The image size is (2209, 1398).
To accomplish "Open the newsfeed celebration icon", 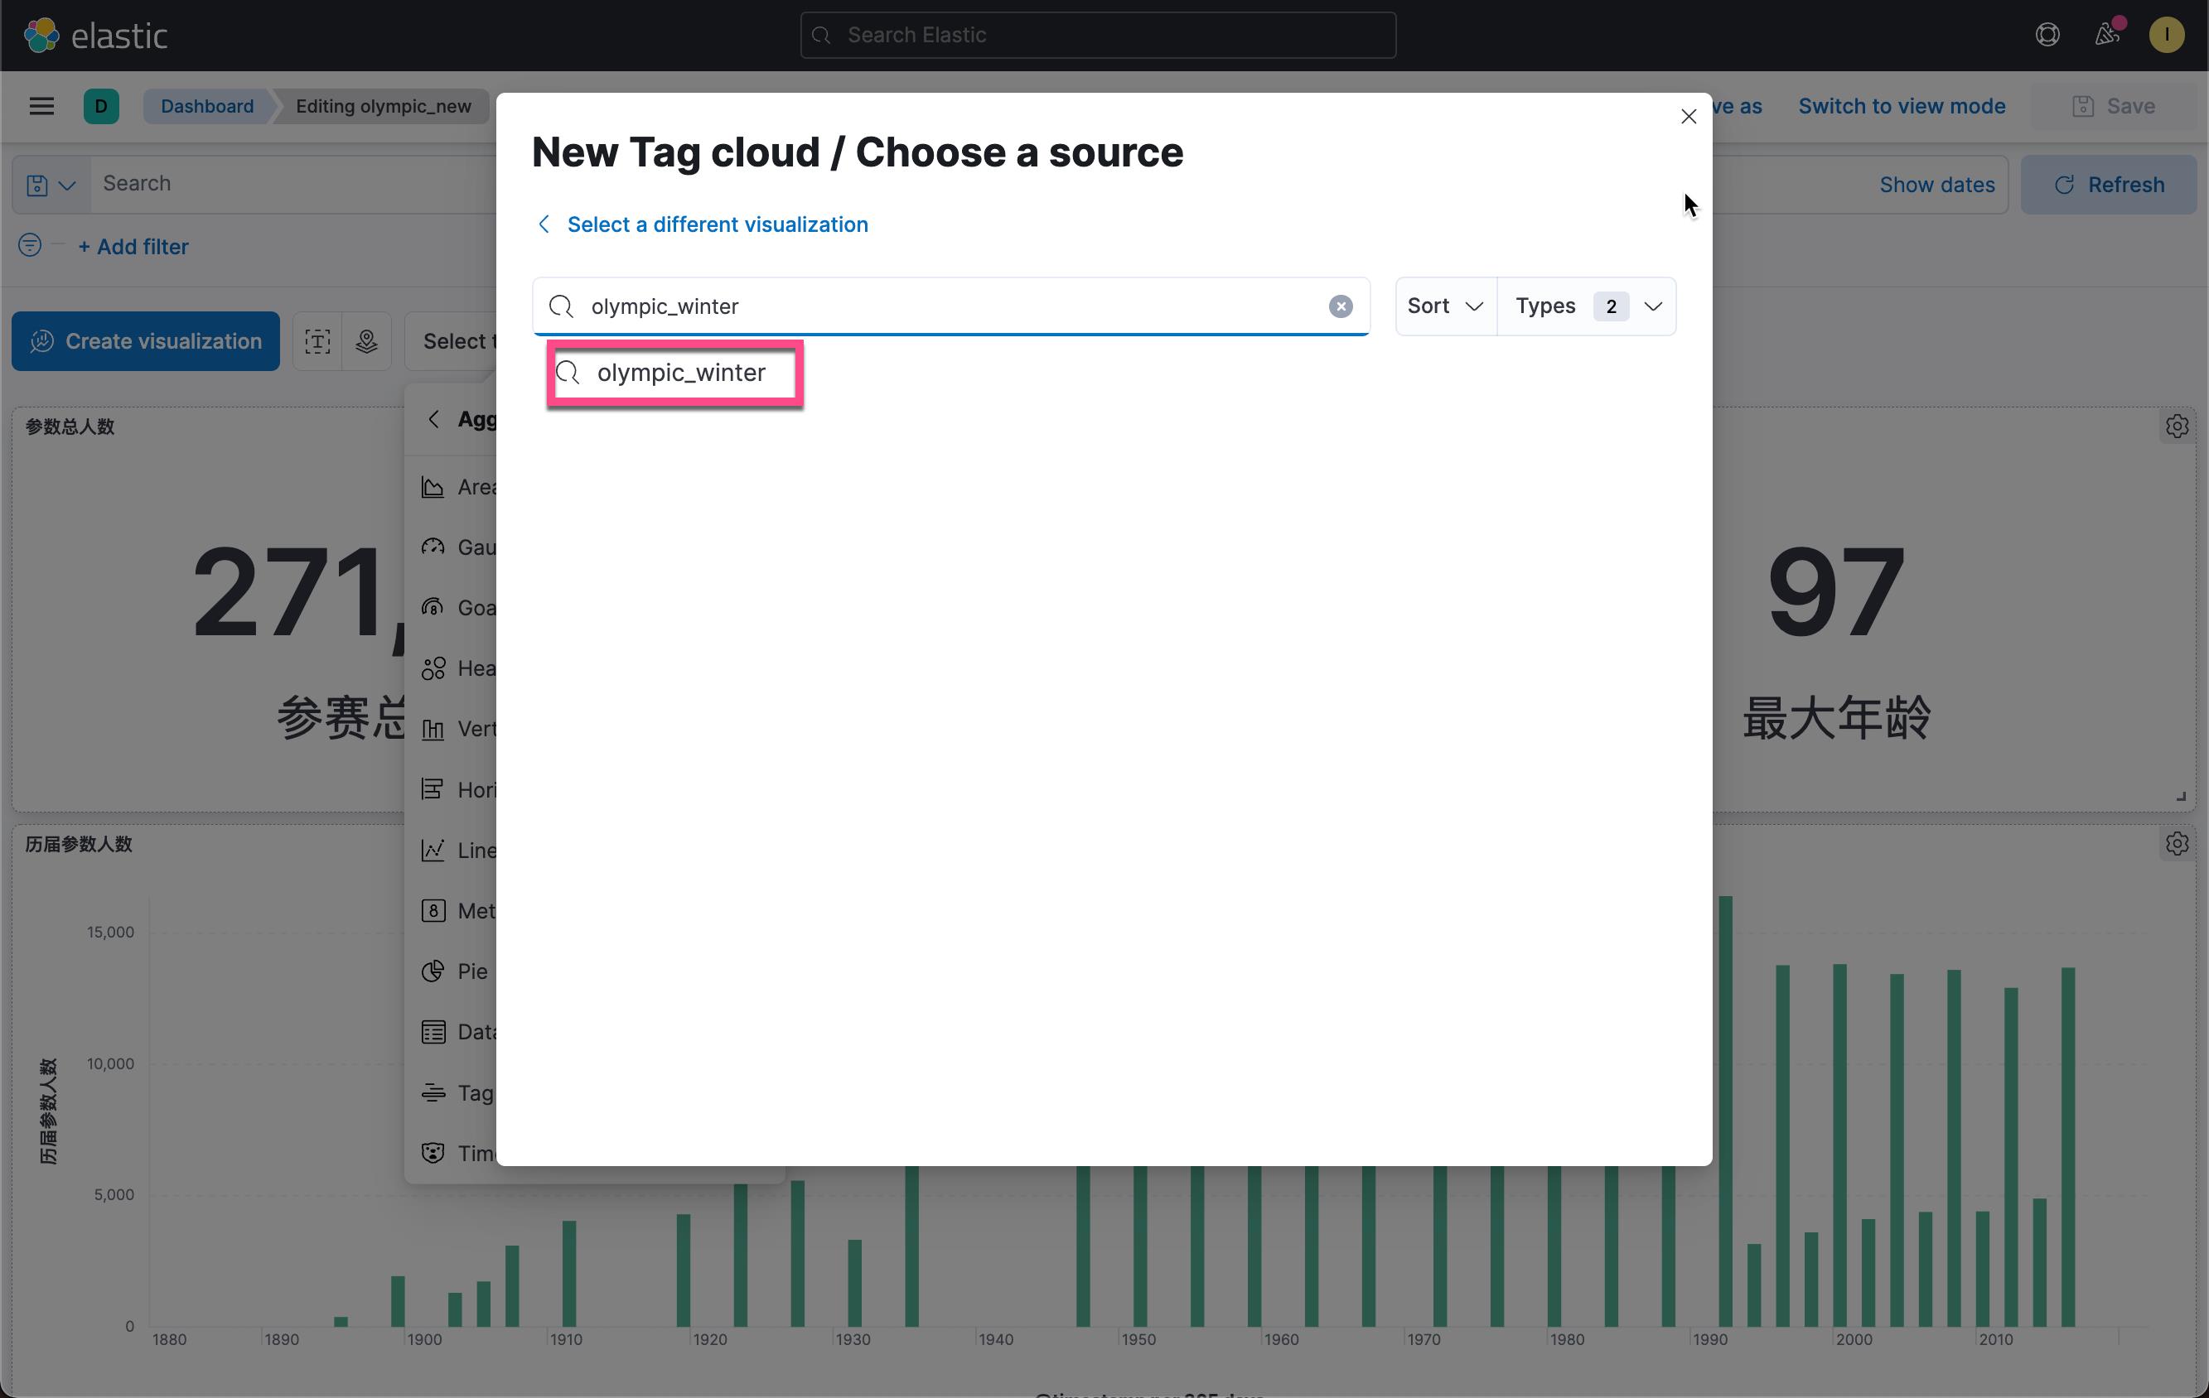I will pos(2107,35).
